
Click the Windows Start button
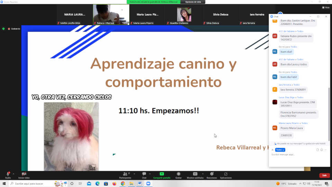4,184
